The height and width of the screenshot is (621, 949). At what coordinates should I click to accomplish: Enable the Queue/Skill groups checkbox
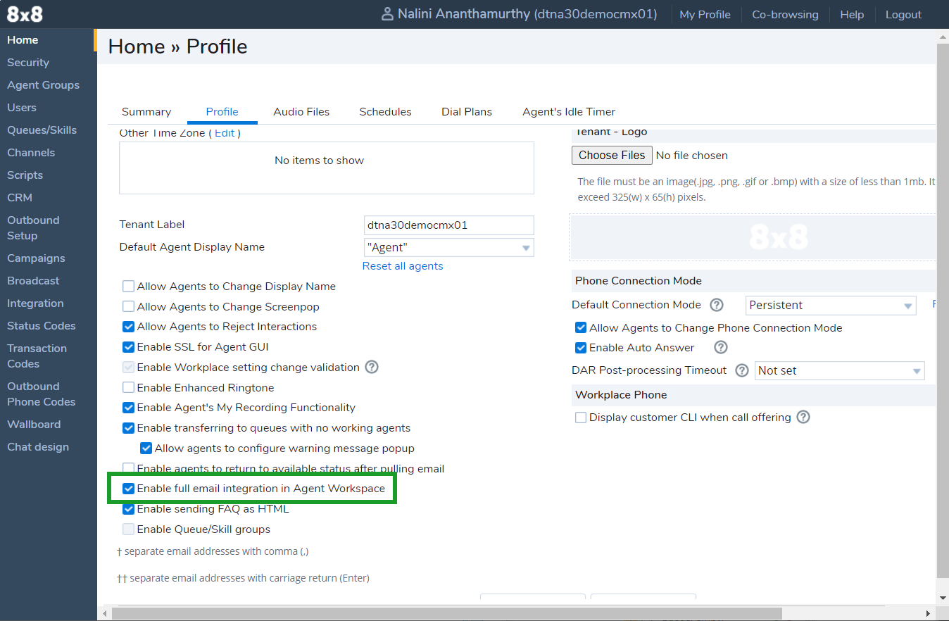coord(128,529)
